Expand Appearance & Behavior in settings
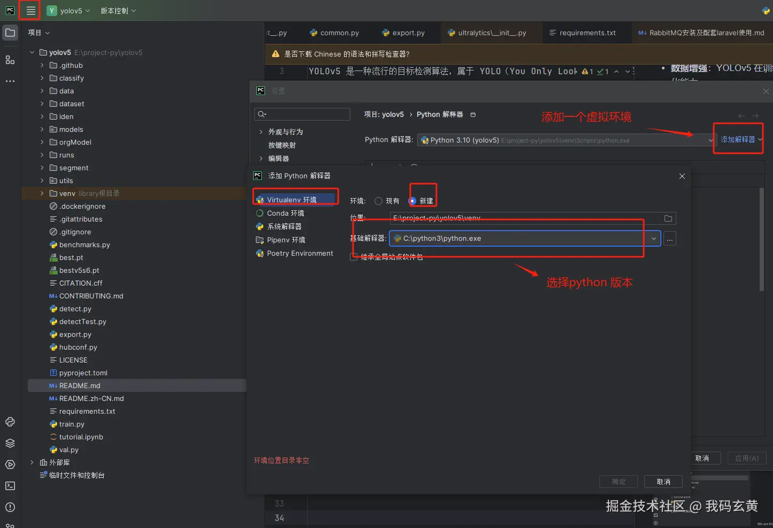The image size is (773, 528). click(261, 132)
